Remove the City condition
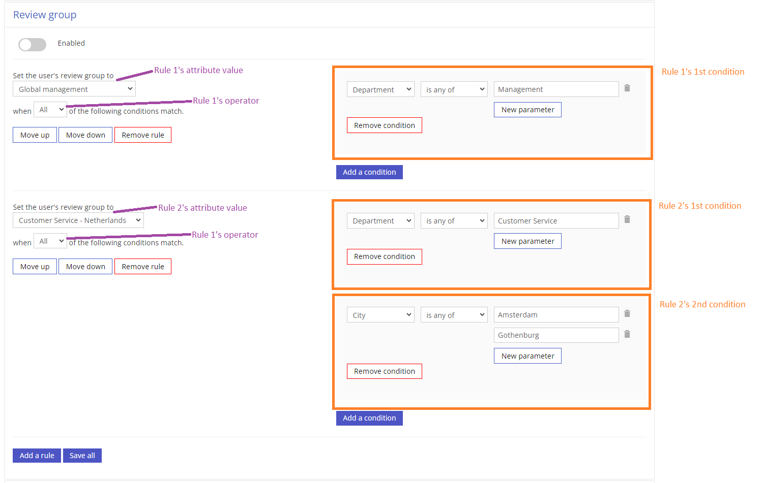 tap(385, 371)
